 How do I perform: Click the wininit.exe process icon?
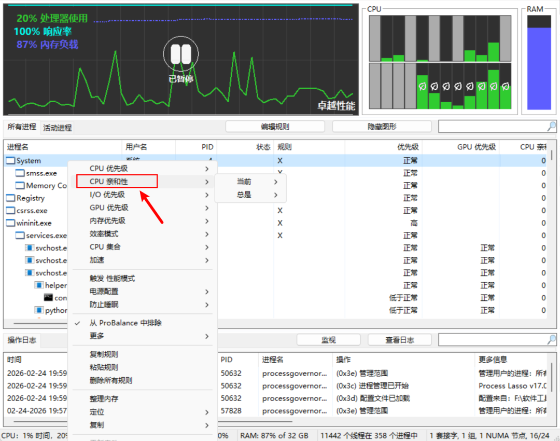coord(11,223)
